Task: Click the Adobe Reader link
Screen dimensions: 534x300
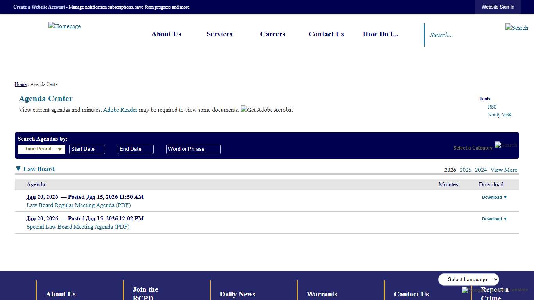Action: click(120, 110)
